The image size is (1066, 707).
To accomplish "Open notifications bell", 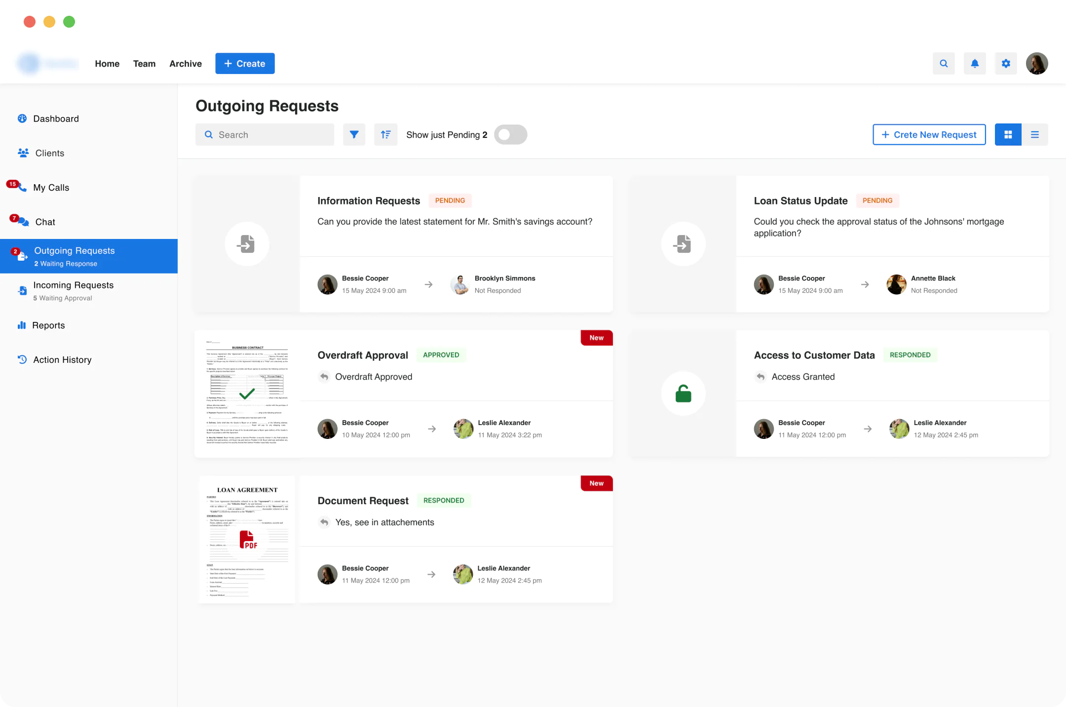I will [975, 64].
